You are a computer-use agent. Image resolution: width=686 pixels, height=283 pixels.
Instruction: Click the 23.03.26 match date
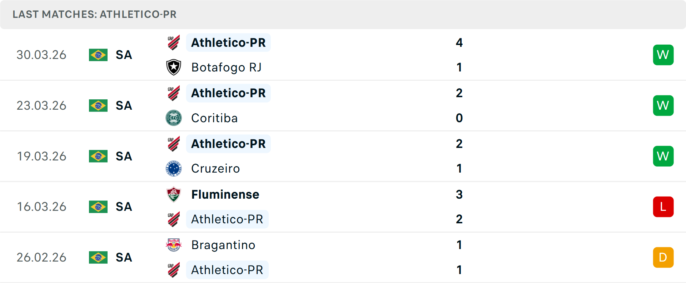[x=41, y=106]
